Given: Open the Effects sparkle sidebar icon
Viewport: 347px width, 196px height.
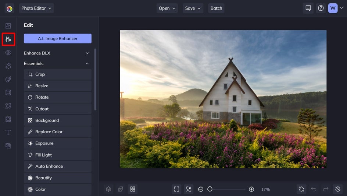Looking at the screenshot, I should 8,66.
